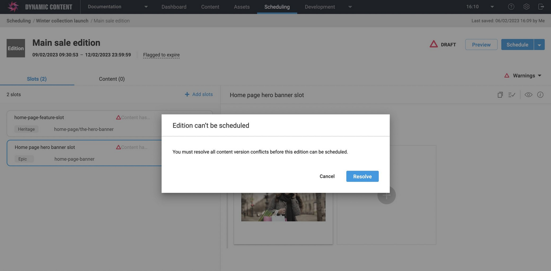Viewport: 551px width, 271px height.
Task: Cancel the scheduling dialog
Action: coord(327,176)
